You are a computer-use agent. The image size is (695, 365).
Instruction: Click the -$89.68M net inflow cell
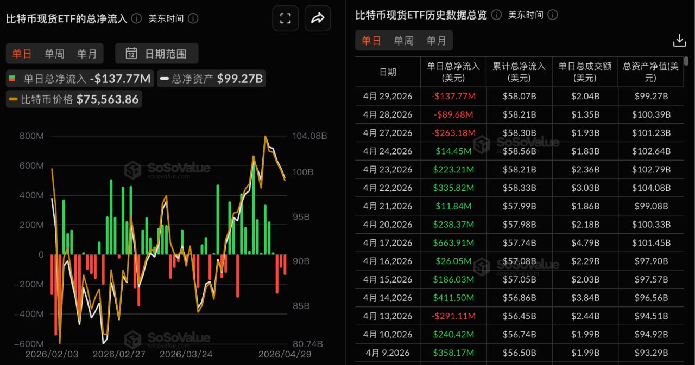click(453, 114)
